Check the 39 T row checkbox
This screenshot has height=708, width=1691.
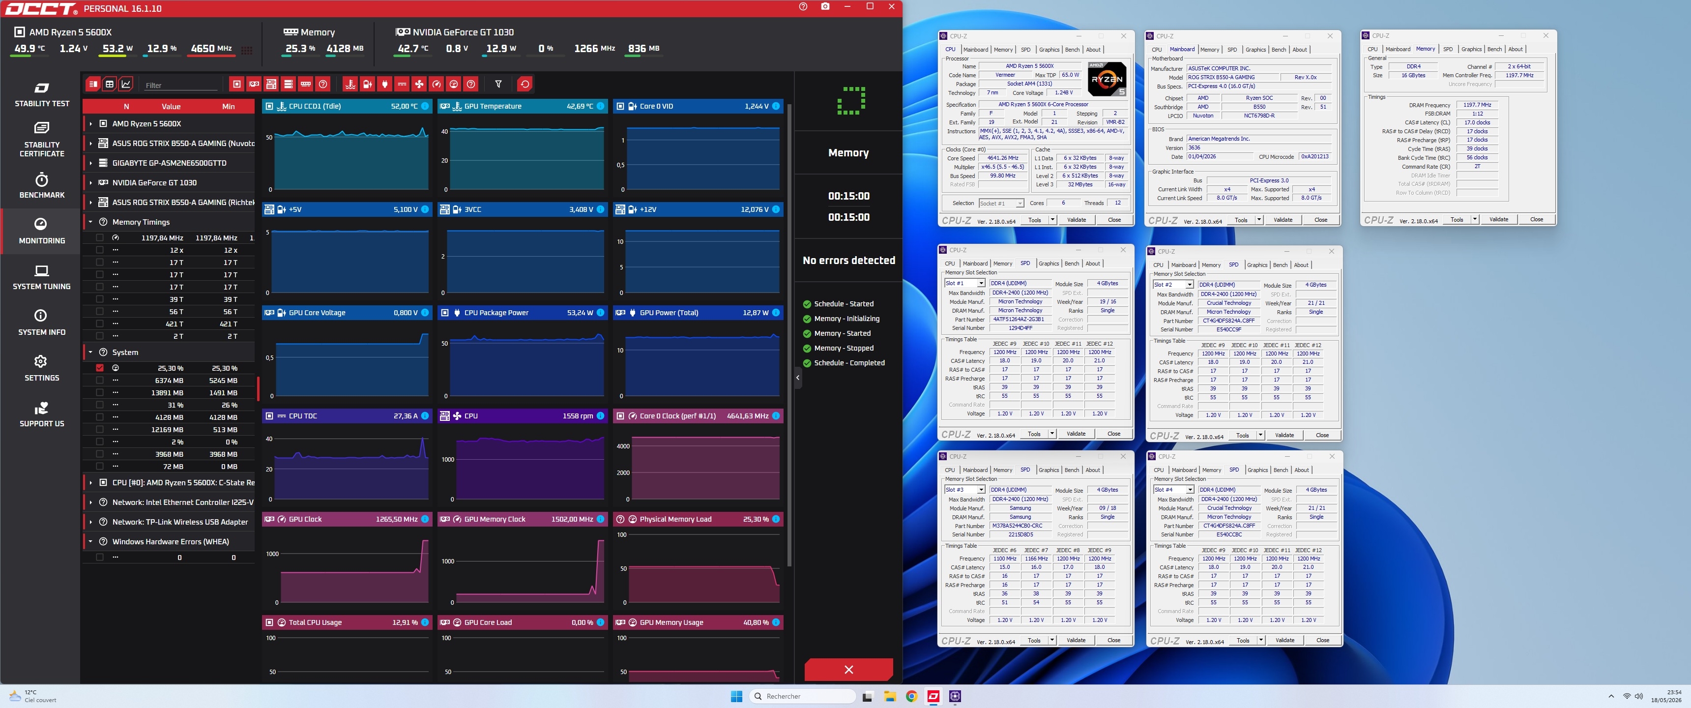pyautogui.click(x=100, y=299)
